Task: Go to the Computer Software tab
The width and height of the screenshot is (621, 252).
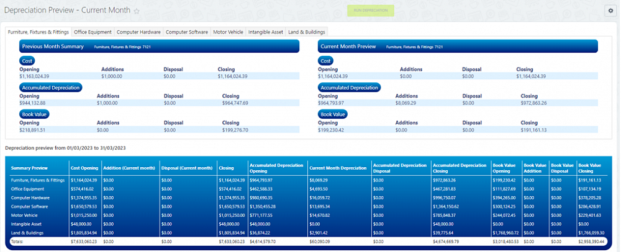Action: [187, 32]
